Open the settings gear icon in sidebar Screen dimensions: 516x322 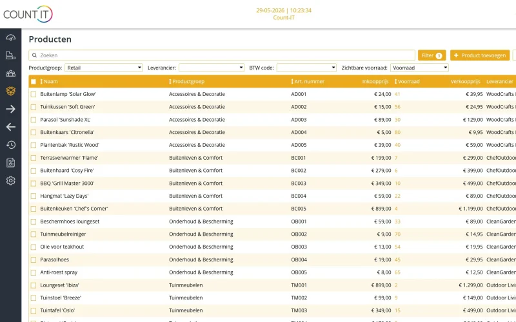tap(10, 180)
